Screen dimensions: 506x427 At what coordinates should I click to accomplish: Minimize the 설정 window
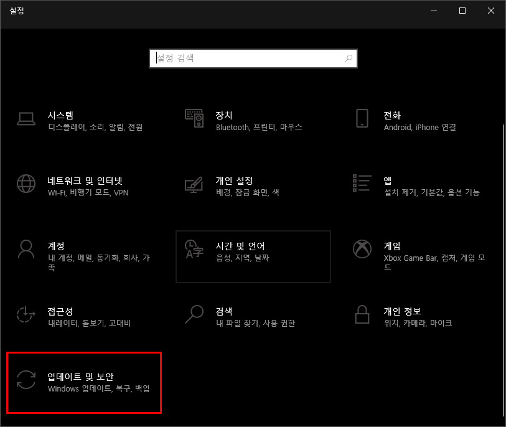(434, 11)
